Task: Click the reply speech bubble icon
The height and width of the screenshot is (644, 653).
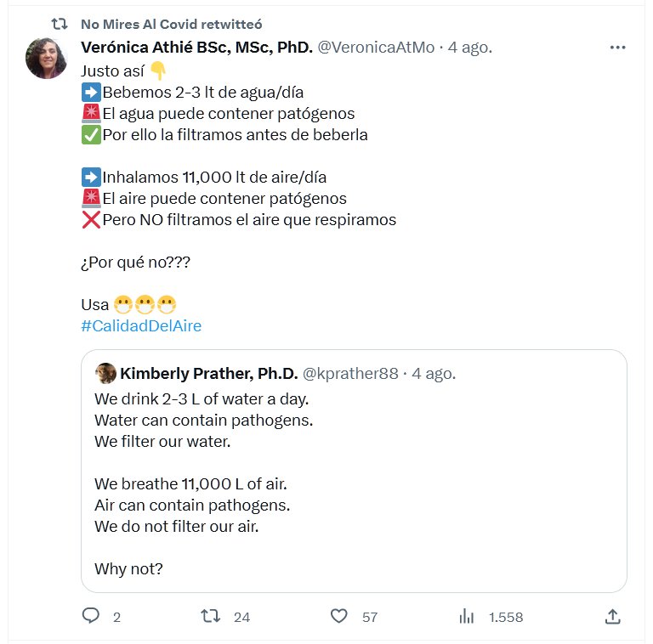Action: tap(91, 616)
